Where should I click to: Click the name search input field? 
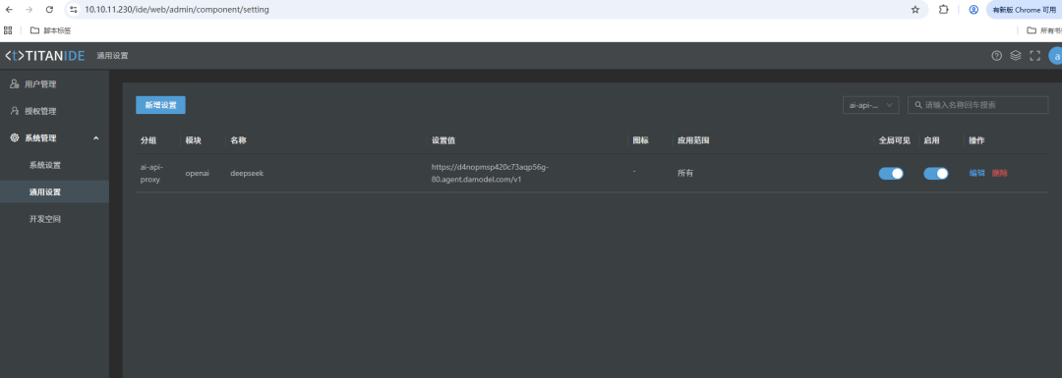[x=978, y=105]
